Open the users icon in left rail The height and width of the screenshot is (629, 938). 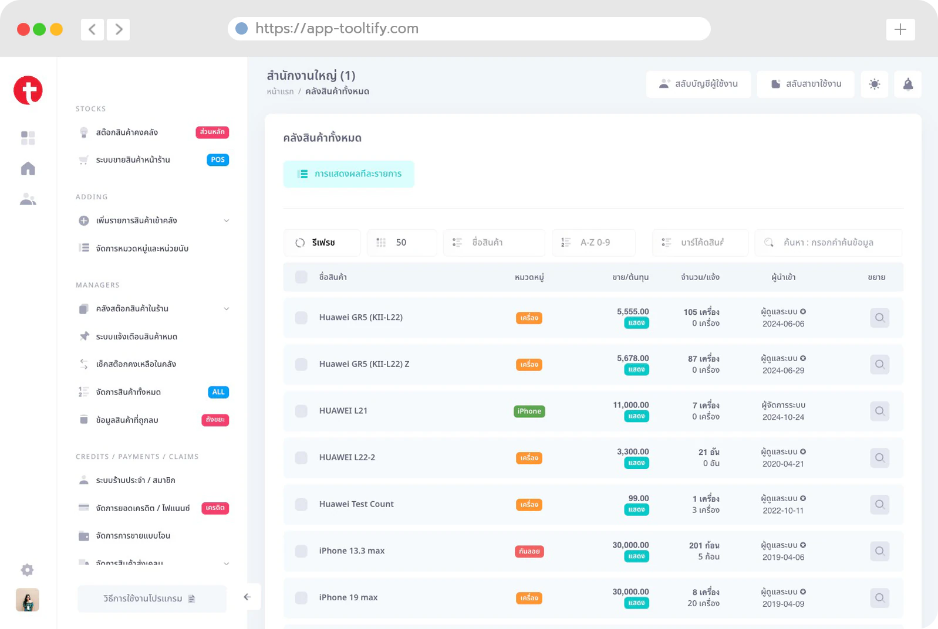pyautogui.click(x=28, y=199)
